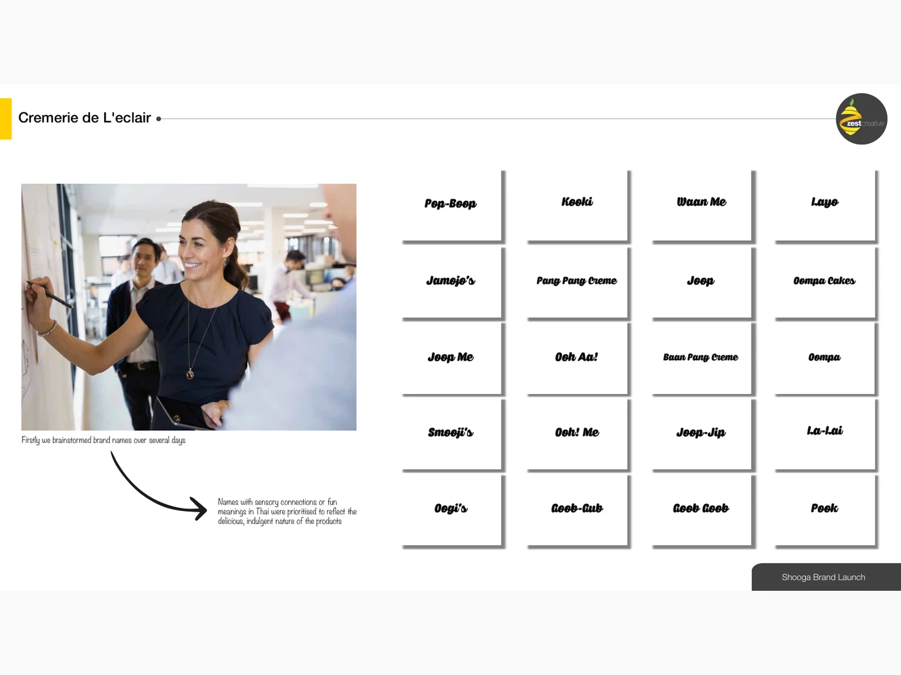Viewport: 901px width, 675px height.
Task: Click the caption about brainstorming brand names
Action: click(x=104, y=440)
